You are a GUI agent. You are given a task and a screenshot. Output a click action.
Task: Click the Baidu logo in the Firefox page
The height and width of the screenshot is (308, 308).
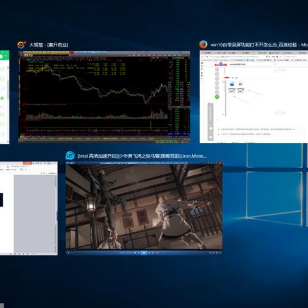point(221,64)
